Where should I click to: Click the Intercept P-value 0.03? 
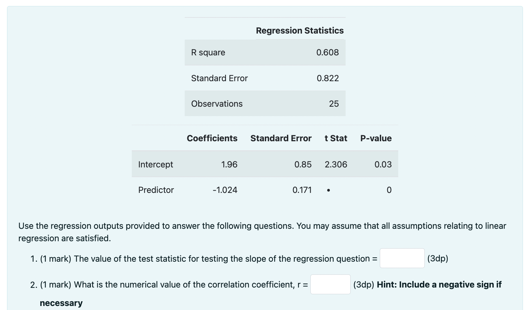tap(383, 164)
